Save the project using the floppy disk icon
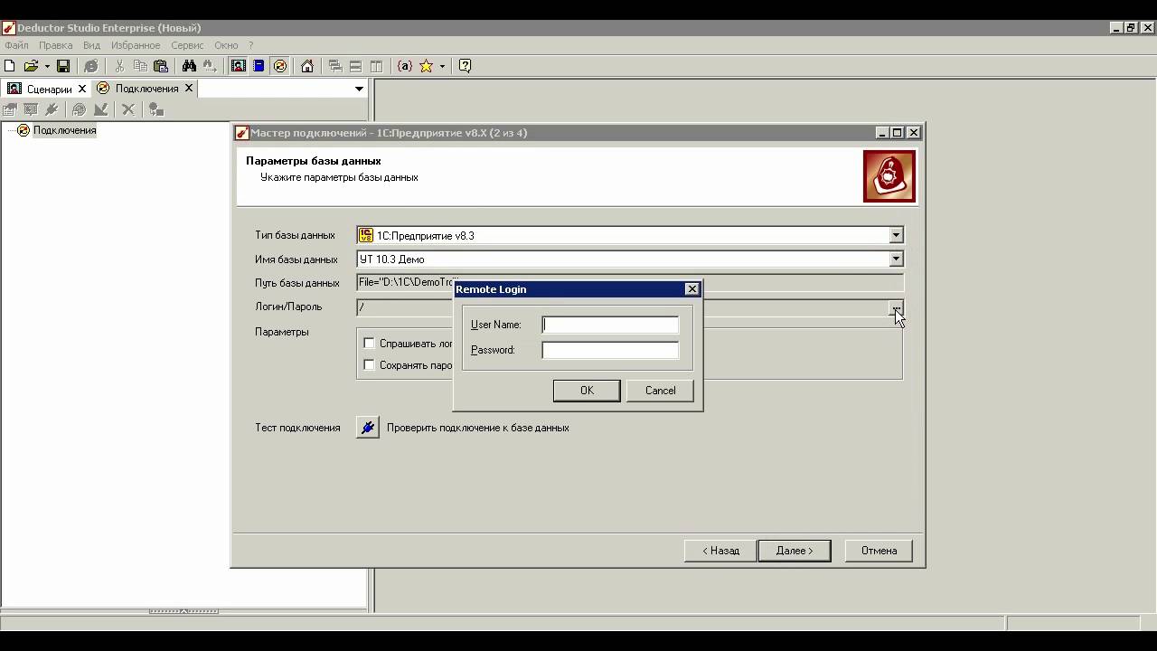The image size is (1157, 651). [x=63, y=66]
